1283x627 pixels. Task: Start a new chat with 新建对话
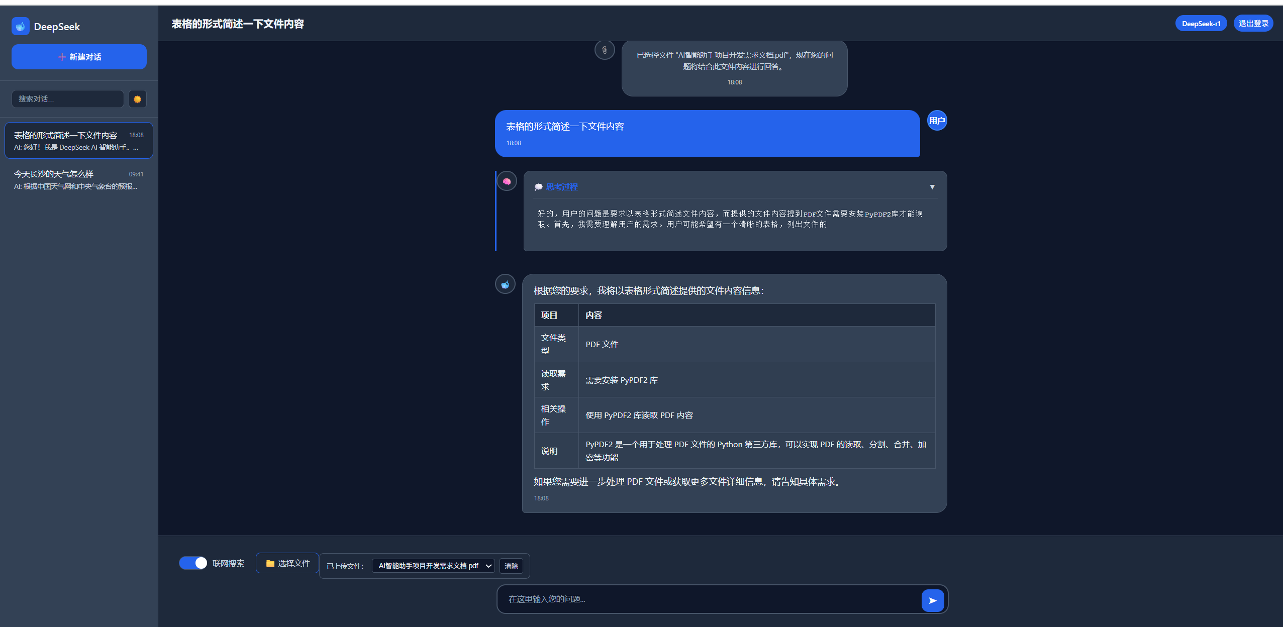pos(79,57)
